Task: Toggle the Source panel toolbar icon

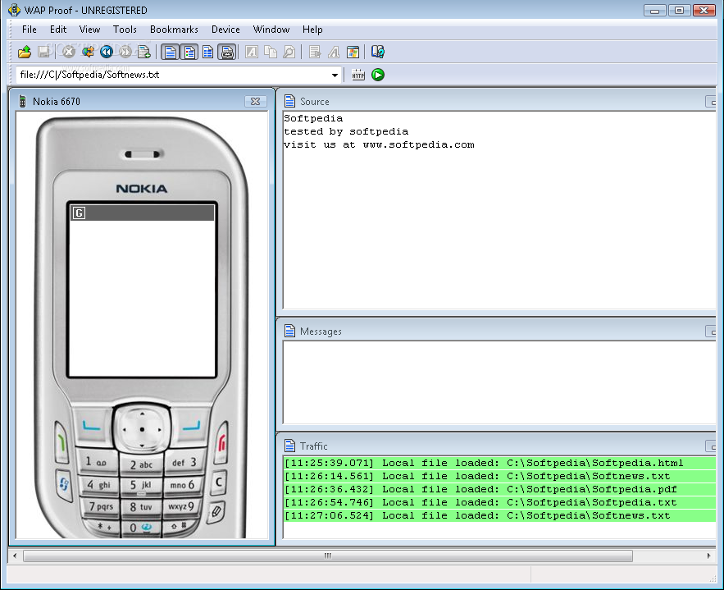Action: (171, 52)
